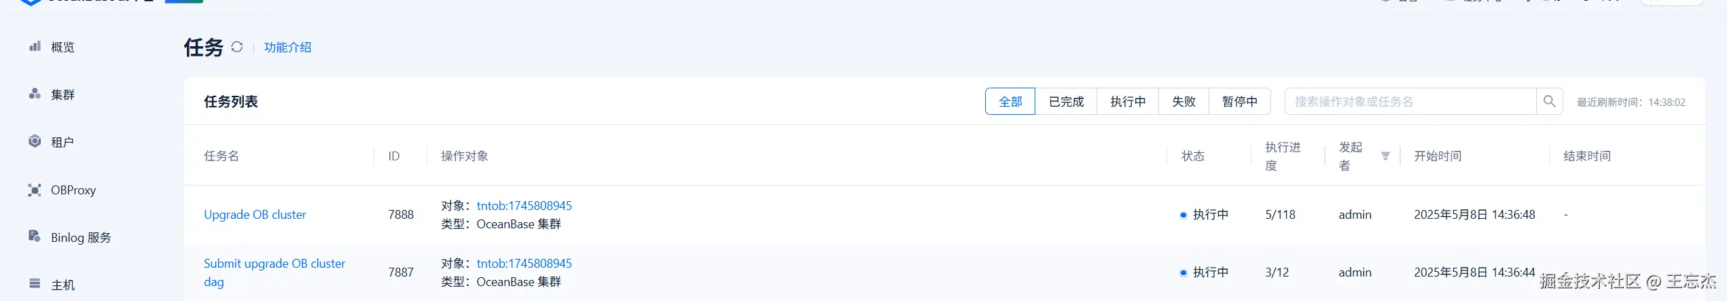Click the search magnifier icon button

1549,101
